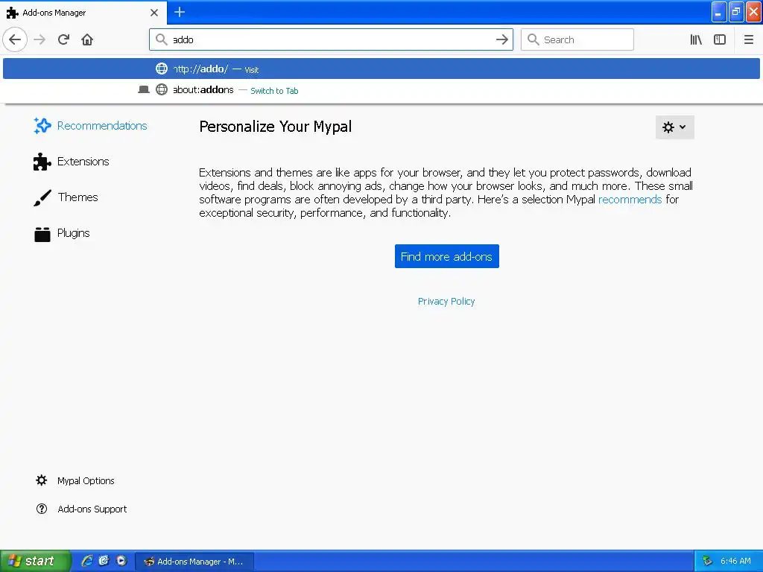Click the forward navigation arrow
The image size is (763, 572).
pyautogui.click(x=40, y=39)
